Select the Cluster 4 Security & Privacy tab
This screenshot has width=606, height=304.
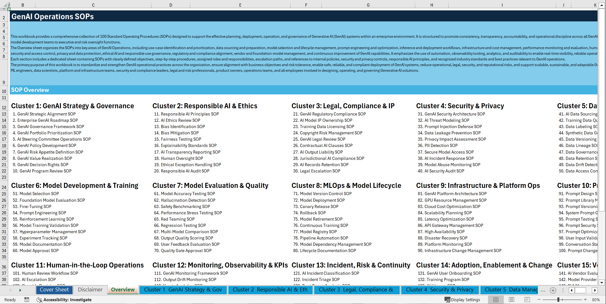point(439,290)
